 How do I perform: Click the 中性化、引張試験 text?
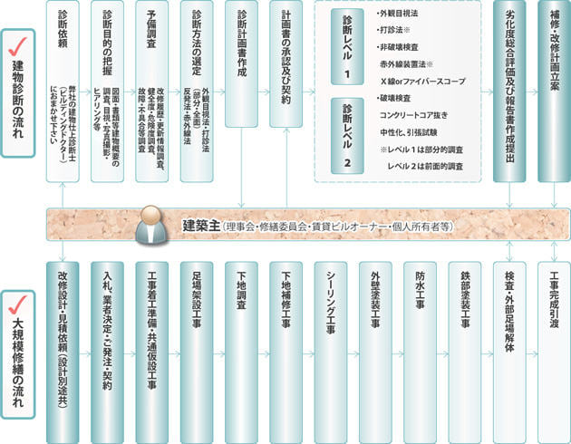(409, 132)
